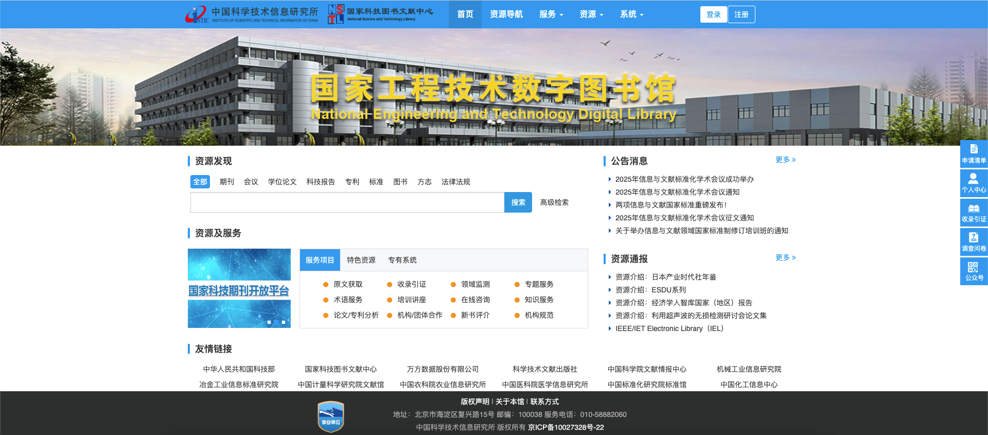
Task: Open the 术语服务 service link
Action: [x=348, y=300]
